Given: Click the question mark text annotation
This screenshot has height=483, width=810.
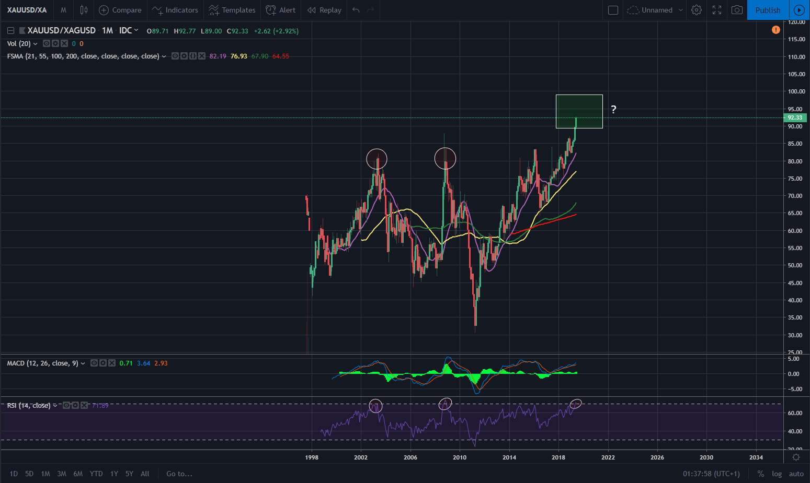Looking at the screenshot, I should tap(613, 109).
